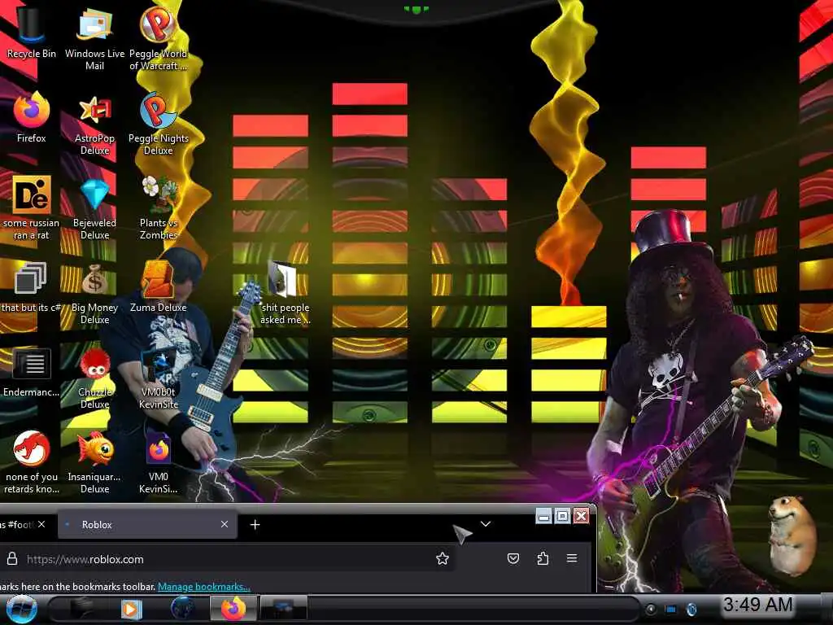The image size is (833, 625).
Task: Show hidden tray icons arrow
Action: (x=650, y=609)
